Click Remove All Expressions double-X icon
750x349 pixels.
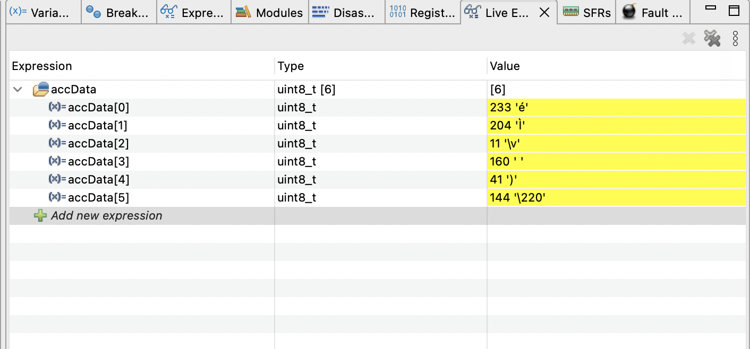pyautogui.click(x=712, y=38)
